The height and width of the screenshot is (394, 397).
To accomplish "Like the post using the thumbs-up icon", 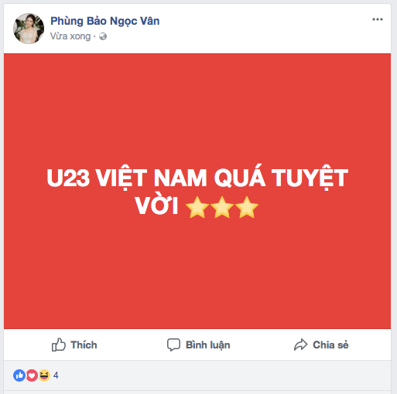I will (59, 345).
